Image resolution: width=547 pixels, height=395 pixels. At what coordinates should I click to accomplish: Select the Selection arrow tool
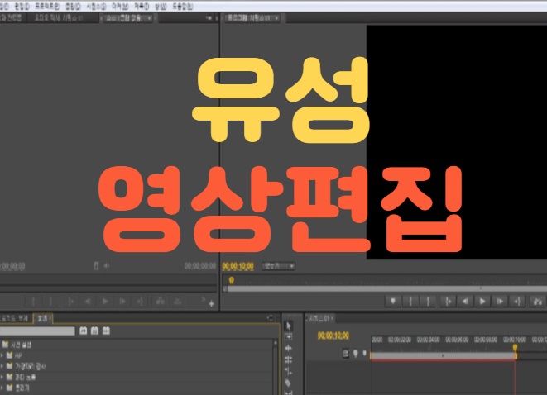click(x=289, y=326)
